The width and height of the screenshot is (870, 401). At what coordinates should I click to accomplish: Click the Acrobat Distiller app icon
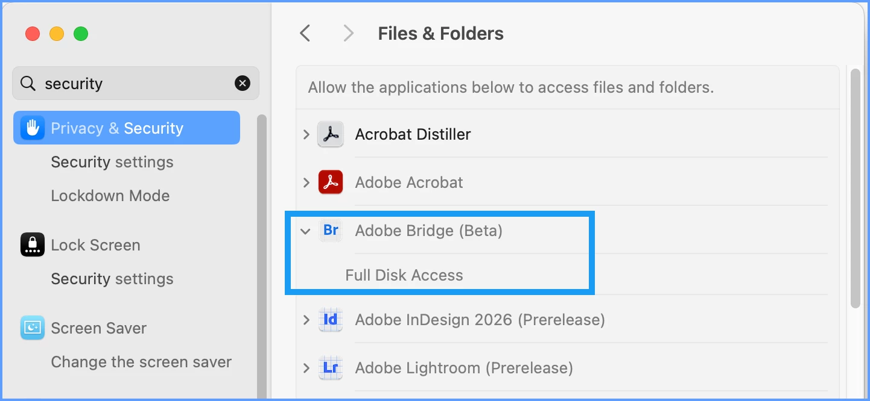pos(331,134)
